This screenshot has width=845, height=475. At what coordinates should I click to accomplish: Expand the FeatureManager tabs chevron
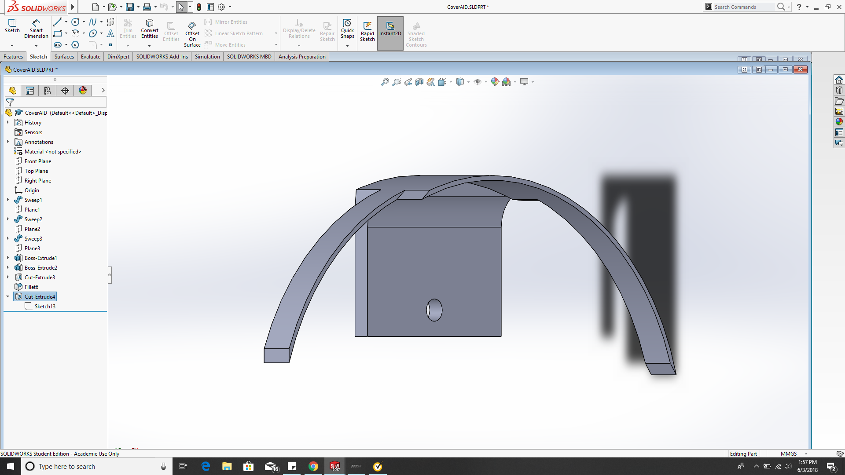click(103, 91)
